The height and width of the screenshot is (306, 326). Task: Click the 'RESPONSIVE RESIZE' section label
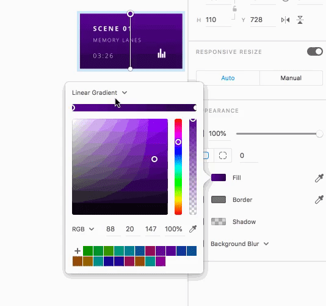229,52
